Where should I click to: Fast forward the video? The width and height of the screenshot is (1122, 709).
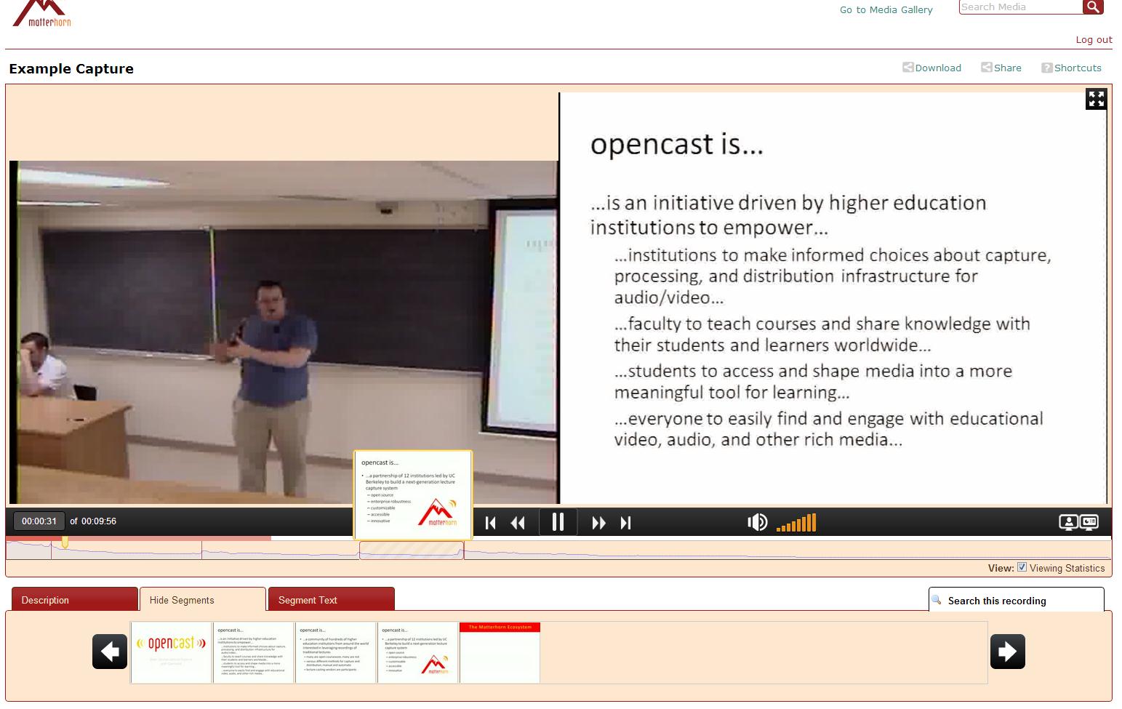tap(598, 523)
